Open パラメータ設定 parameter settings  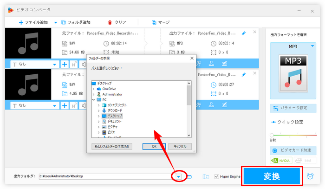click(x=293, y=108)
